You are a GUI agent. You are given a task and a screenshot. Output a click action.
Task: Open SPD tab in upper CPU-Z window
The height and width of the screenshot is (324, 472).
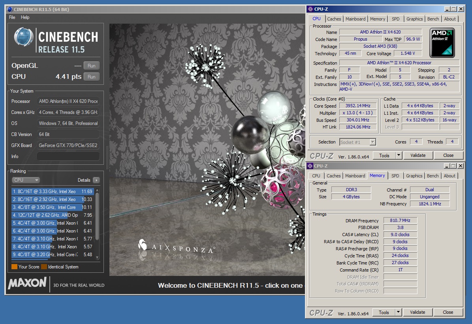(395, 19)
